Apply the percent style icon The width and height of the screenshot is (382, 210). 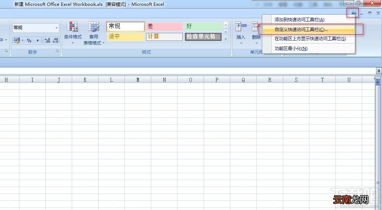pos(29,40)
